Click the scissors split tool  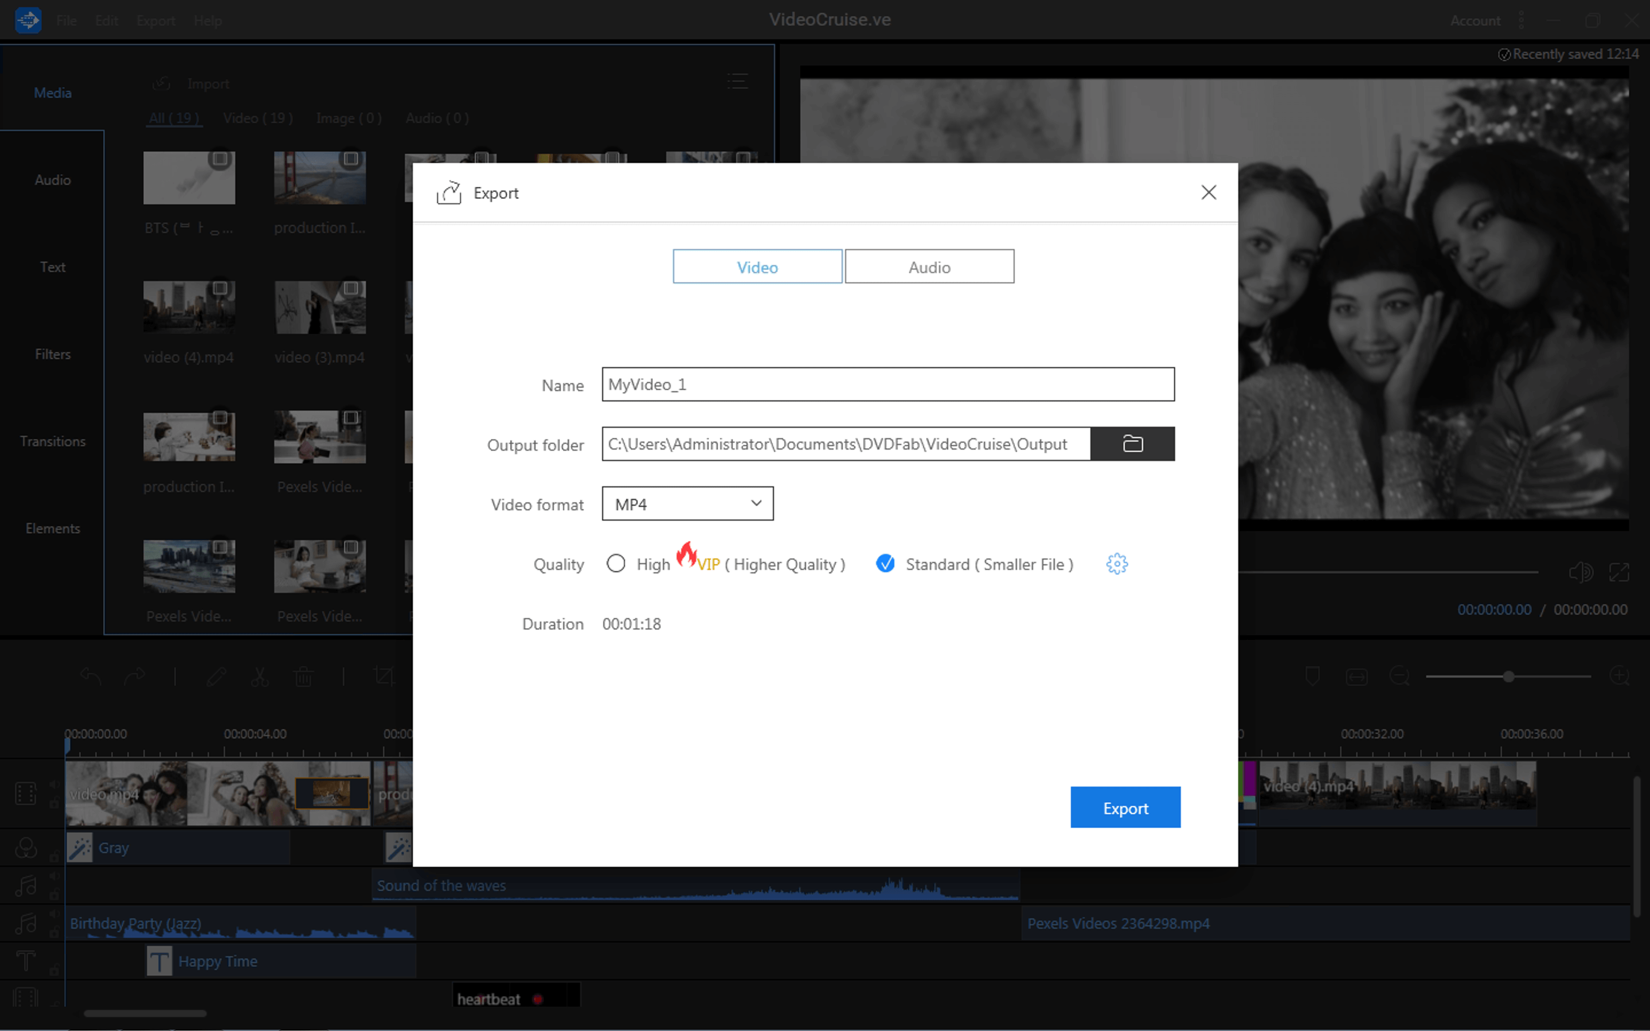coord(260,677)
